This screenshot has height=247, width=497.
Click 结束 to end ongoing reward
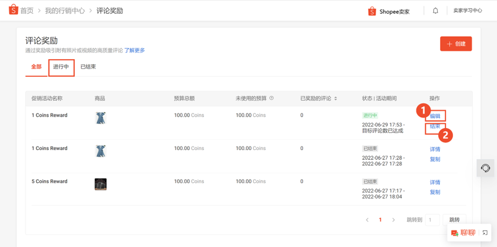pos(435,126)
